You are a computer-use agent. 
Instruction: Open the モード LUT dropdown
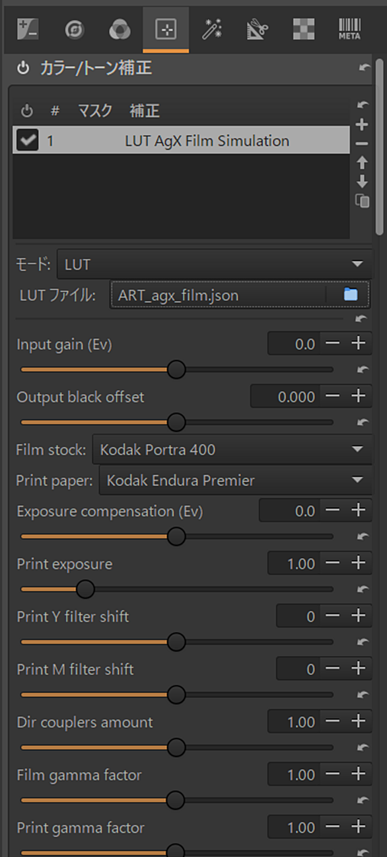point(213,265)
